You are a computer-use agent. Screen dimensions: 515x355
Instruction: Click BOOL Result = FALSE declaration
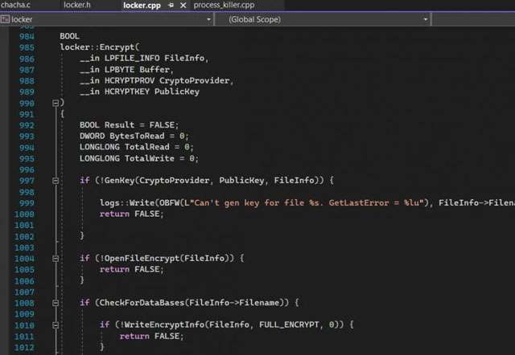129,125
